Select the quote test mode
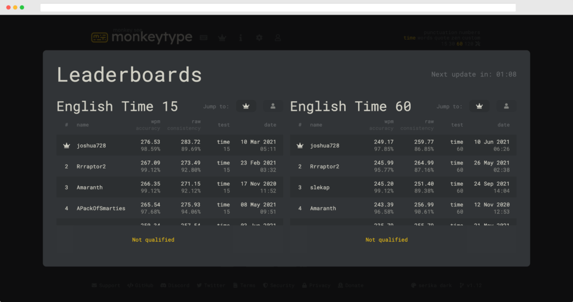Screen dimensions: 573x302 442,38
